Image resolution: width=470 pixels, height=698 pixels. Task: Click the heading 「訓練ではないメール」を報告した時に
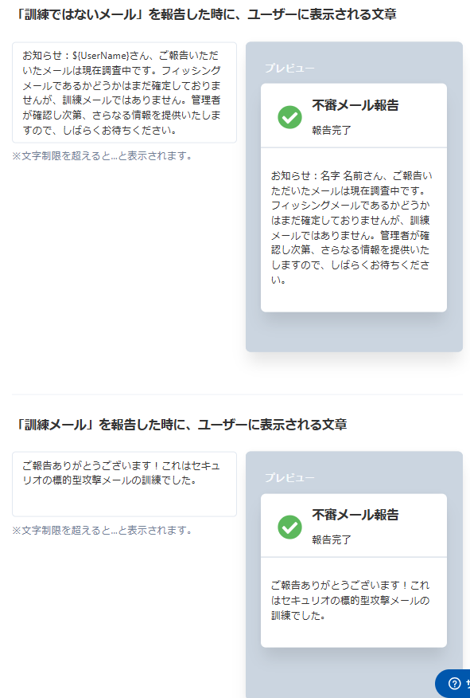click(204, 14)
